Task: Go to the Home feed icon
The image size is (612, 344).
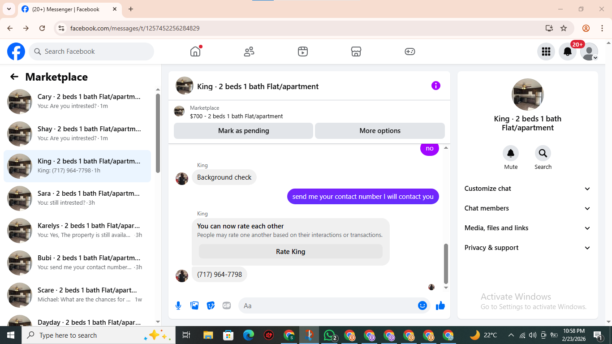Action: (x=195, y=52)
